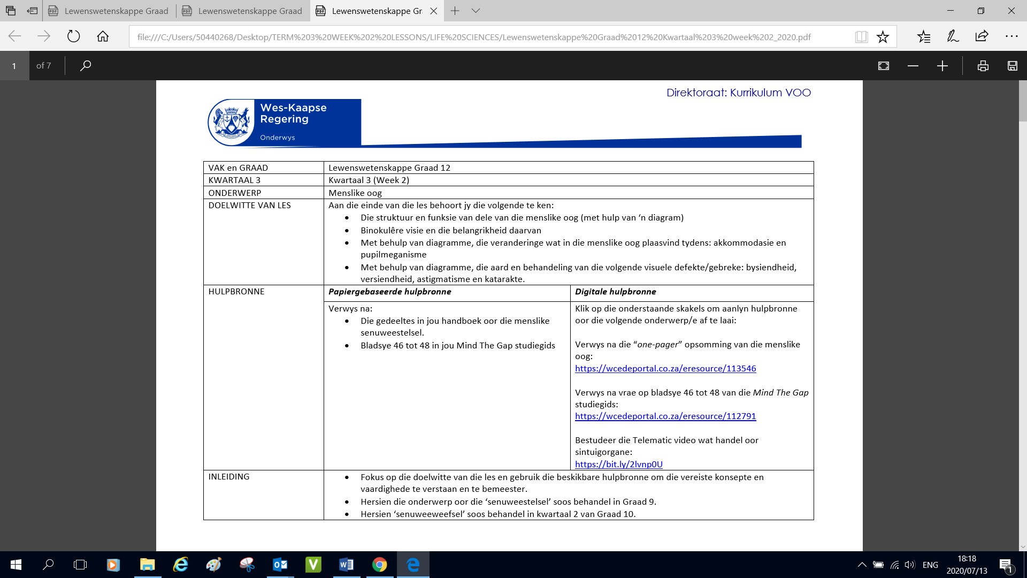
Task: Zoom in on the PDF
Action: click(x=942, y=66)
